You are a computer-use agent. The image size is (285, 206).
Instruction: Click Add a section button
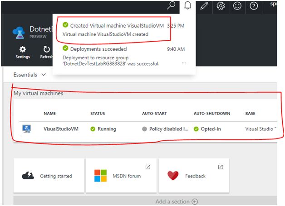click(177, 201)
